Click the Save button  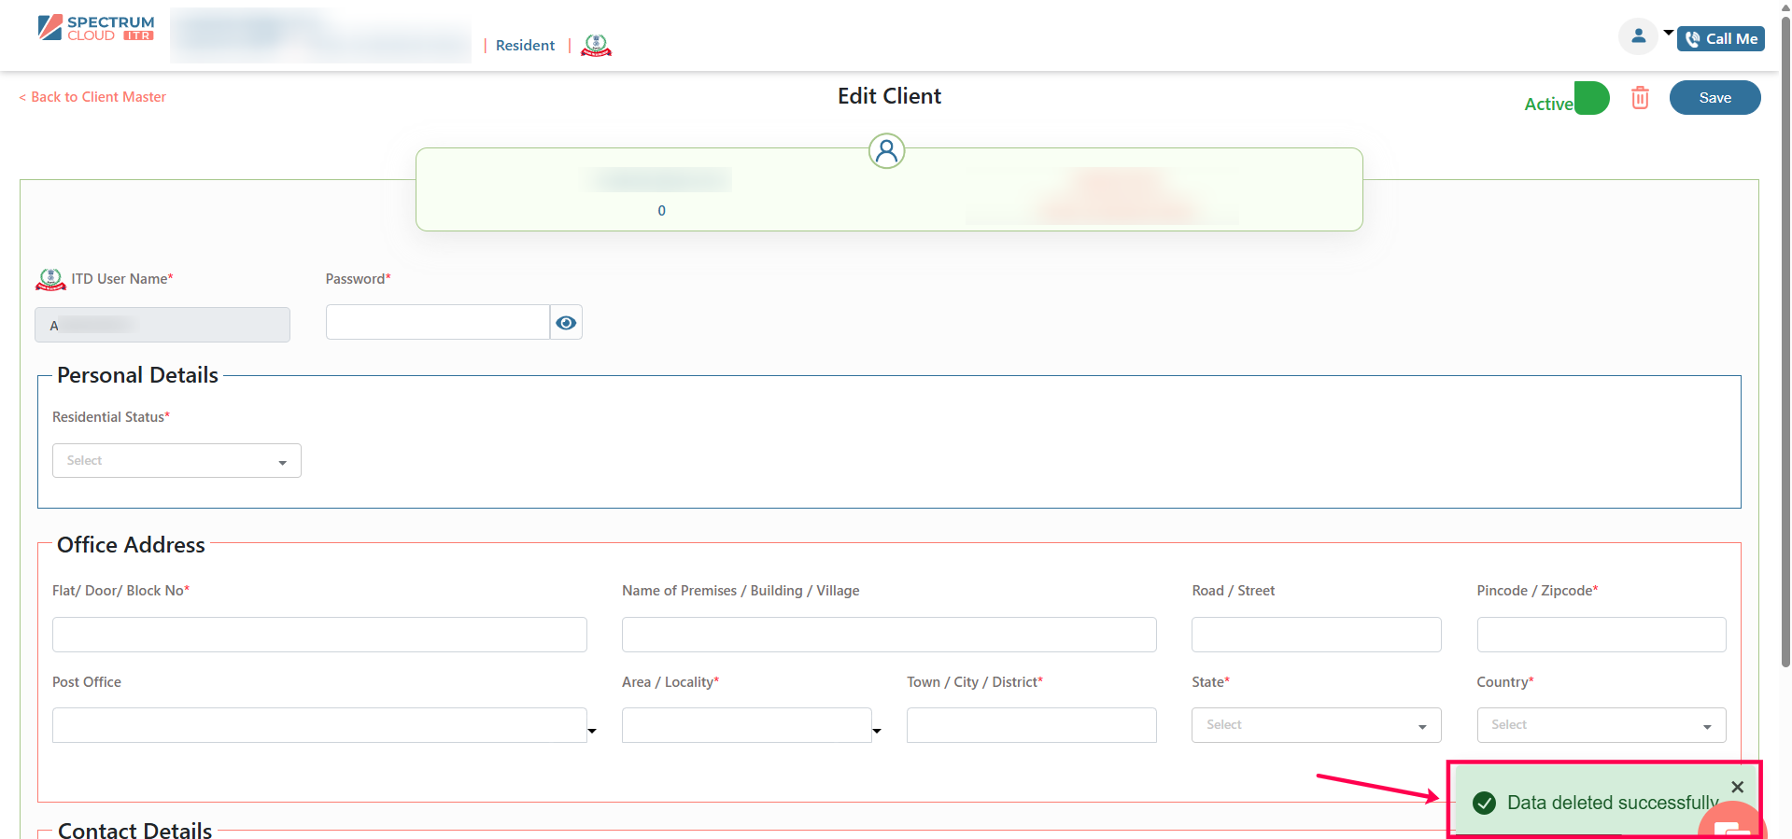tap(1714, 98)
